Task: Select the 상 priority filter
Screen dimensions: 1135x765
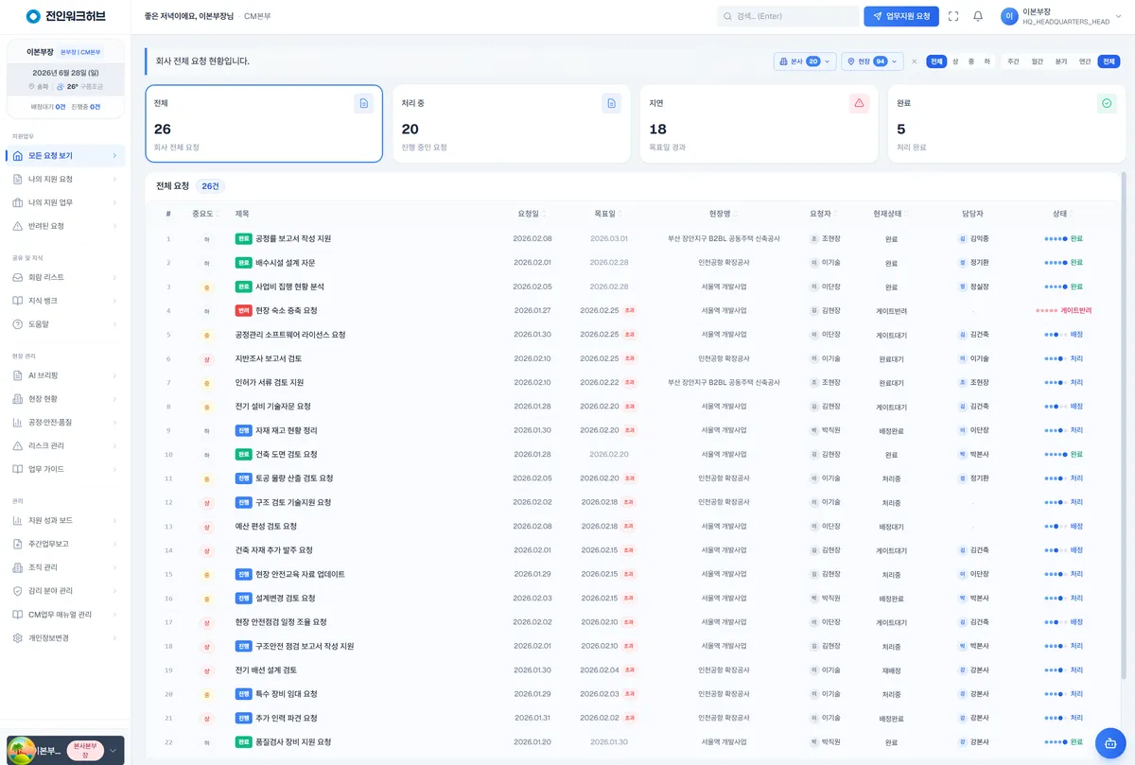Action: [x=955, y=61]
